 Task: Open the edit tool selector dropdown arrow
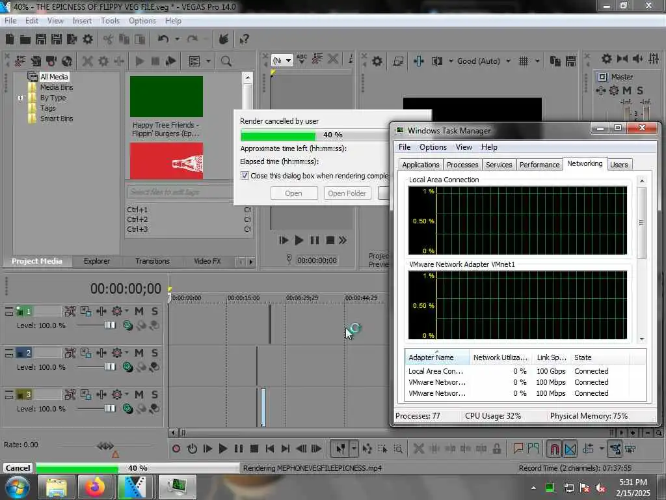pos(354,449)
